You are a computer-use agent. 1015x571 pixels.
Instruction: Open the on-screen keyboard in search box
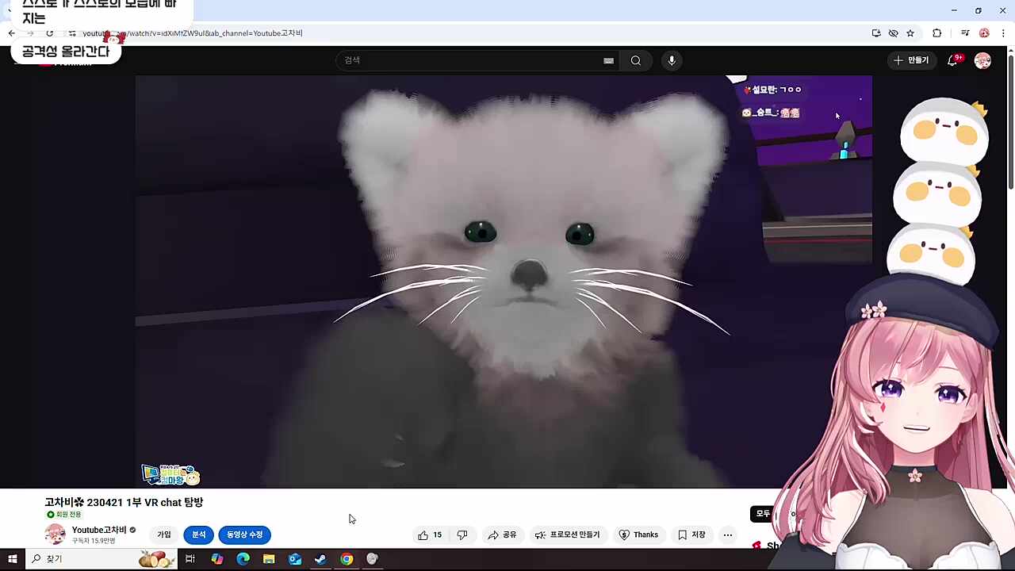click(x=608, y=60)
